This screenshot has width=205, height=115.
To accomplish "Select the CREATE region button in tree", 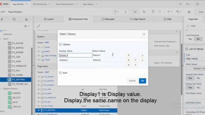I will (x=16, y=107).
